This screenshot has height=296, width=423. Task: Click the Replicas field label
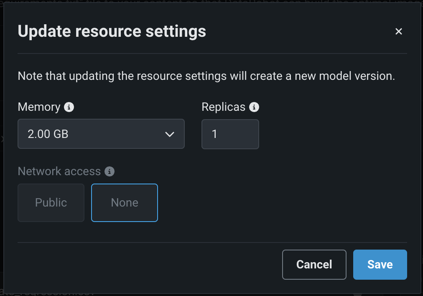[223, 107]
